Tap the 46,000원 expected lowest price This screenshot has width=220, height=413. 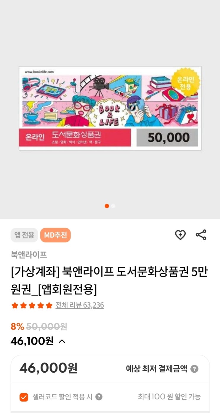[48, 369]
